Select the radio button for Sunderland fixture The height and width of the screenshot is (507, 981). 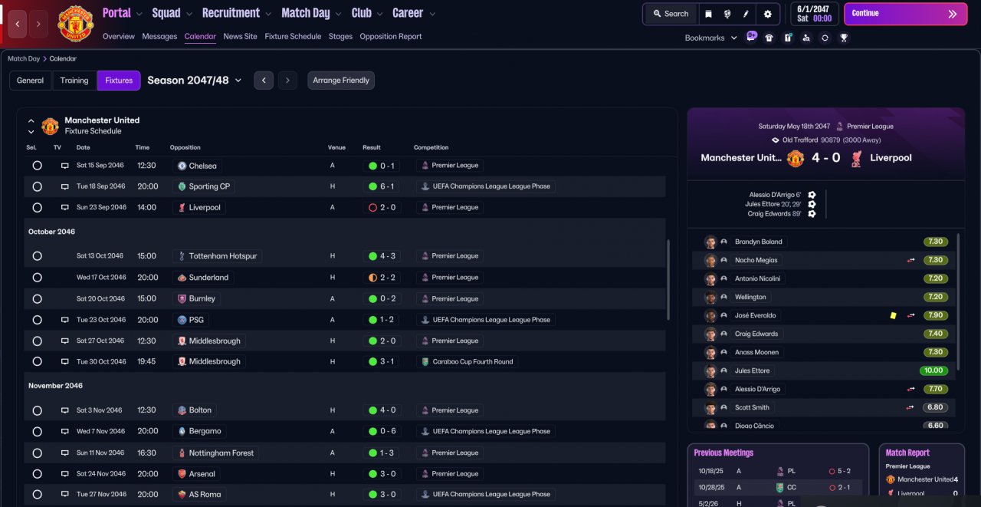tap(37, 278)
